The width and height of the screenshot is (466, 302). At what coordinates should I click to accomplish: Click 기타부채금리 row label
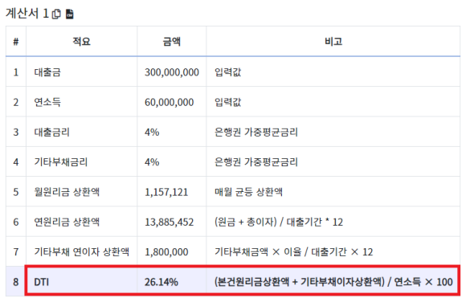61,162
